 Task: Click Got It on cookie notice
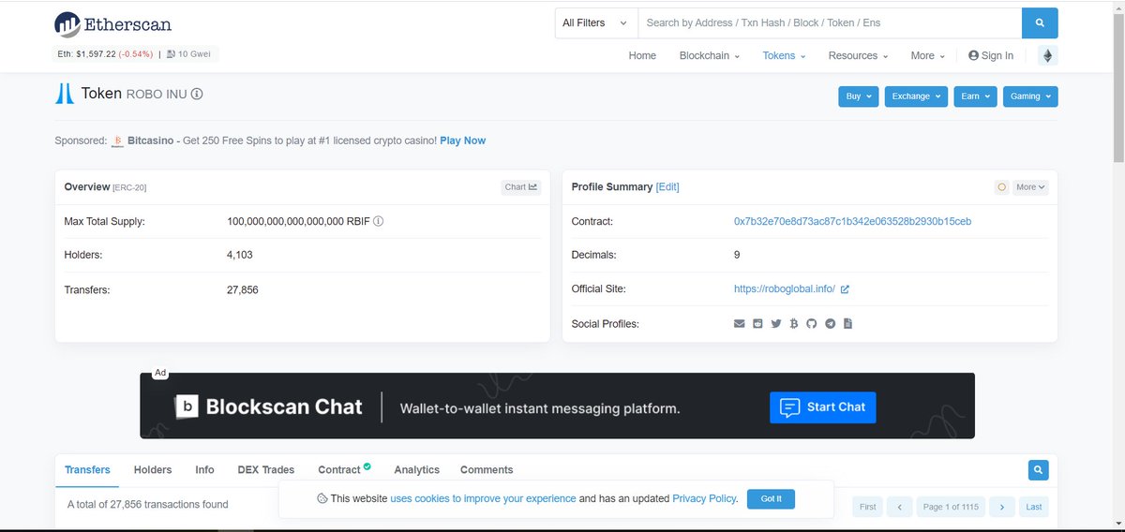772,499
